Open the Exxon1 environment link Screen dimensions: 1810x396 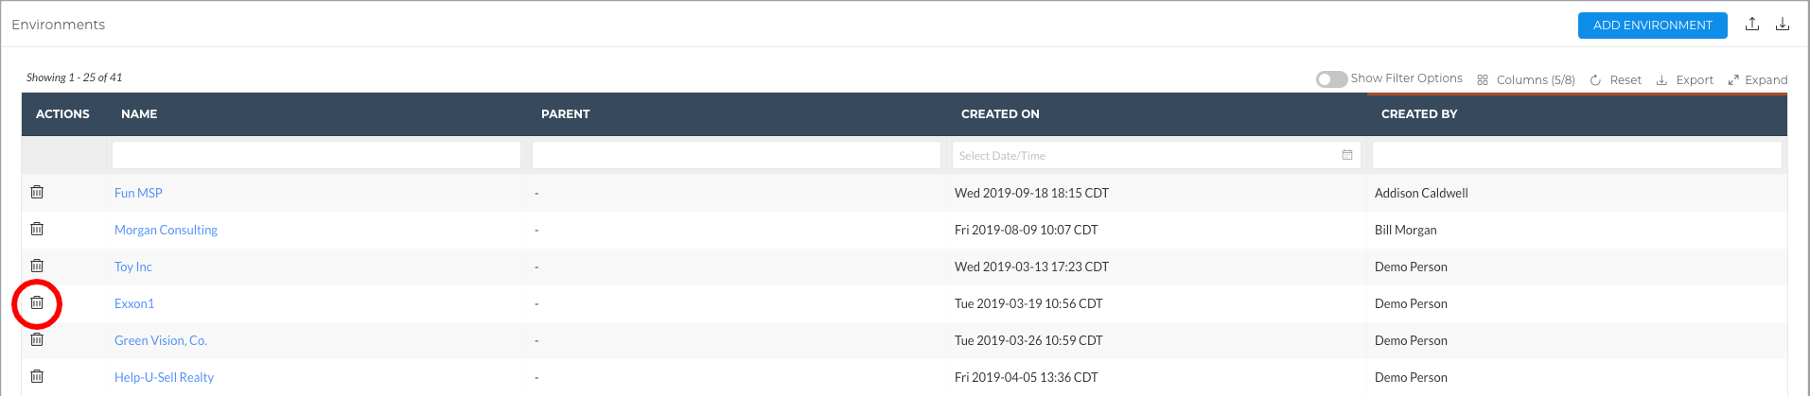click(134, 303)
